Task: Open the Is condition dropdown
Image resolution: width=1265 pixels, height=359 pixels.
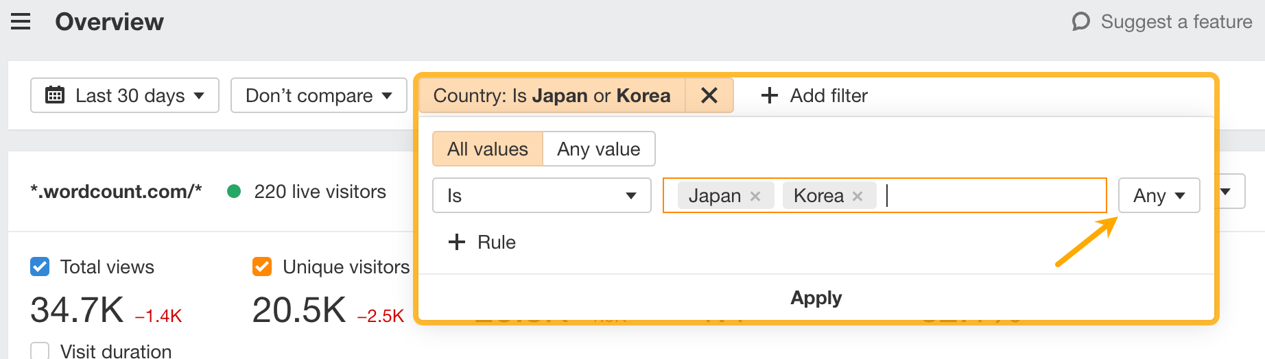Action: (x=541, y=196)
